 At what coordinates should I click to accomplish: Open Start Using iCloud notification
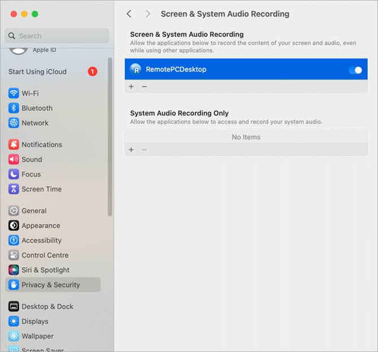coord(37,72)
